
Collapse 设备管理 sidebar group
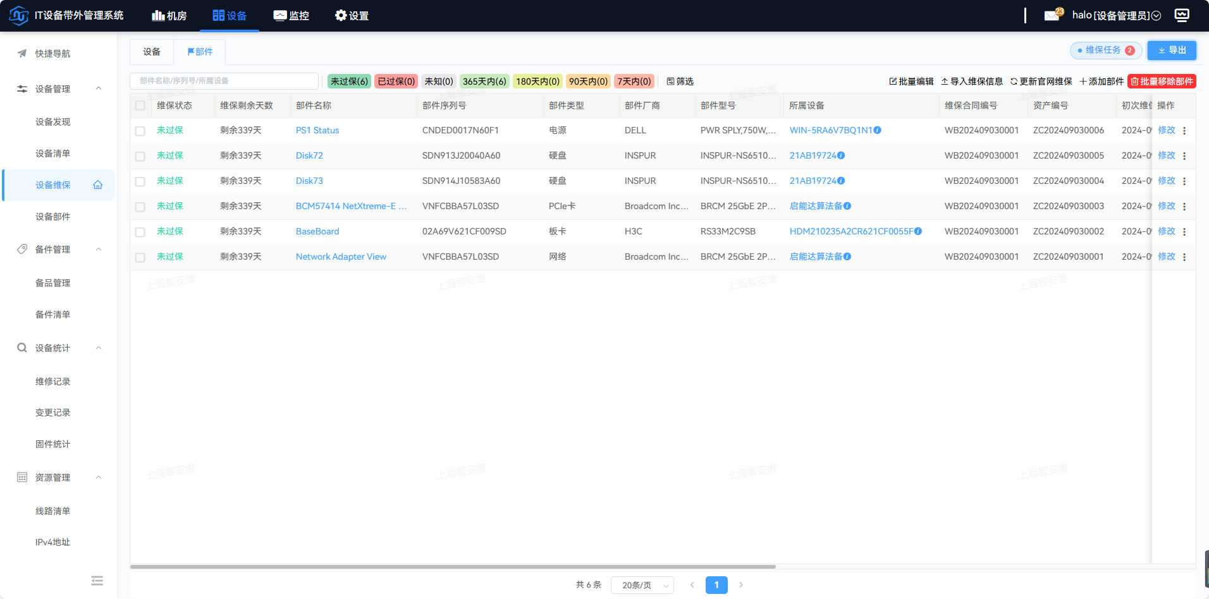pyautogui.click(x=99, y=88)
